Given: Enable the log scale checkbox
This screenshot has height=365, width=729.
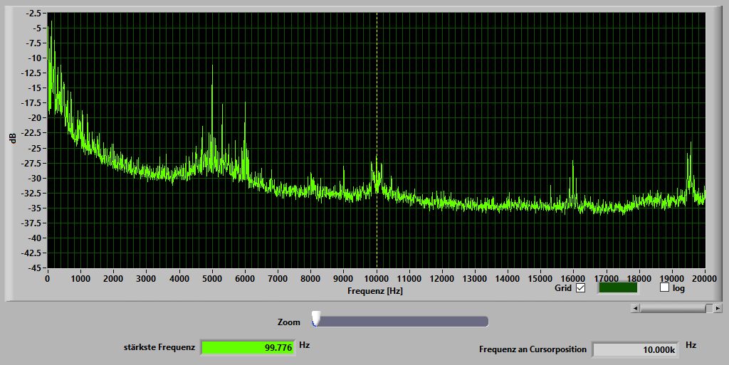Looking at the screenshot, I should [665, 288].
